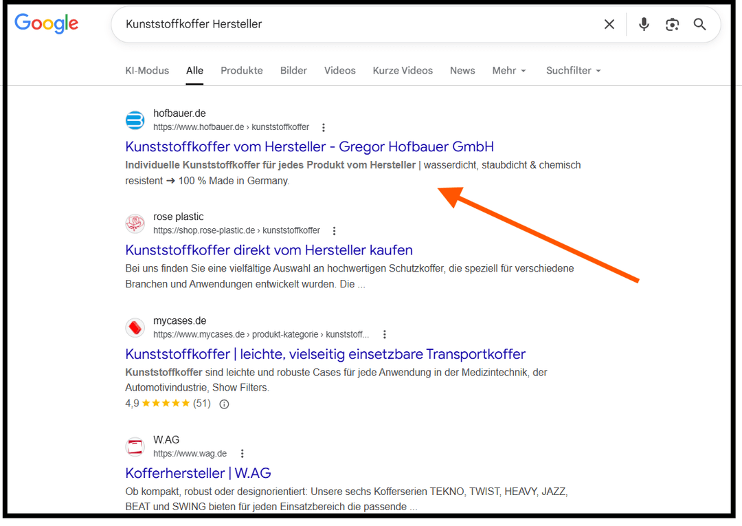Viewport: 742px width, 526px height.
Task: Open 'Kunststoffkoffer direkt vom Hersteller kaufen'
Action: click(x=269, y=250)
